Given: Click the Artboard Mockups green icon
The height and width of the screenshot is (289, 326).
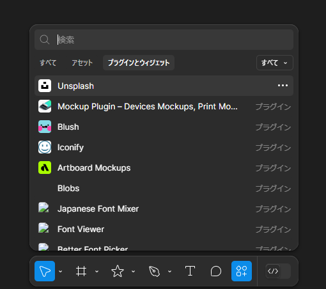Looking at the screenshot, I should point(45,168).
